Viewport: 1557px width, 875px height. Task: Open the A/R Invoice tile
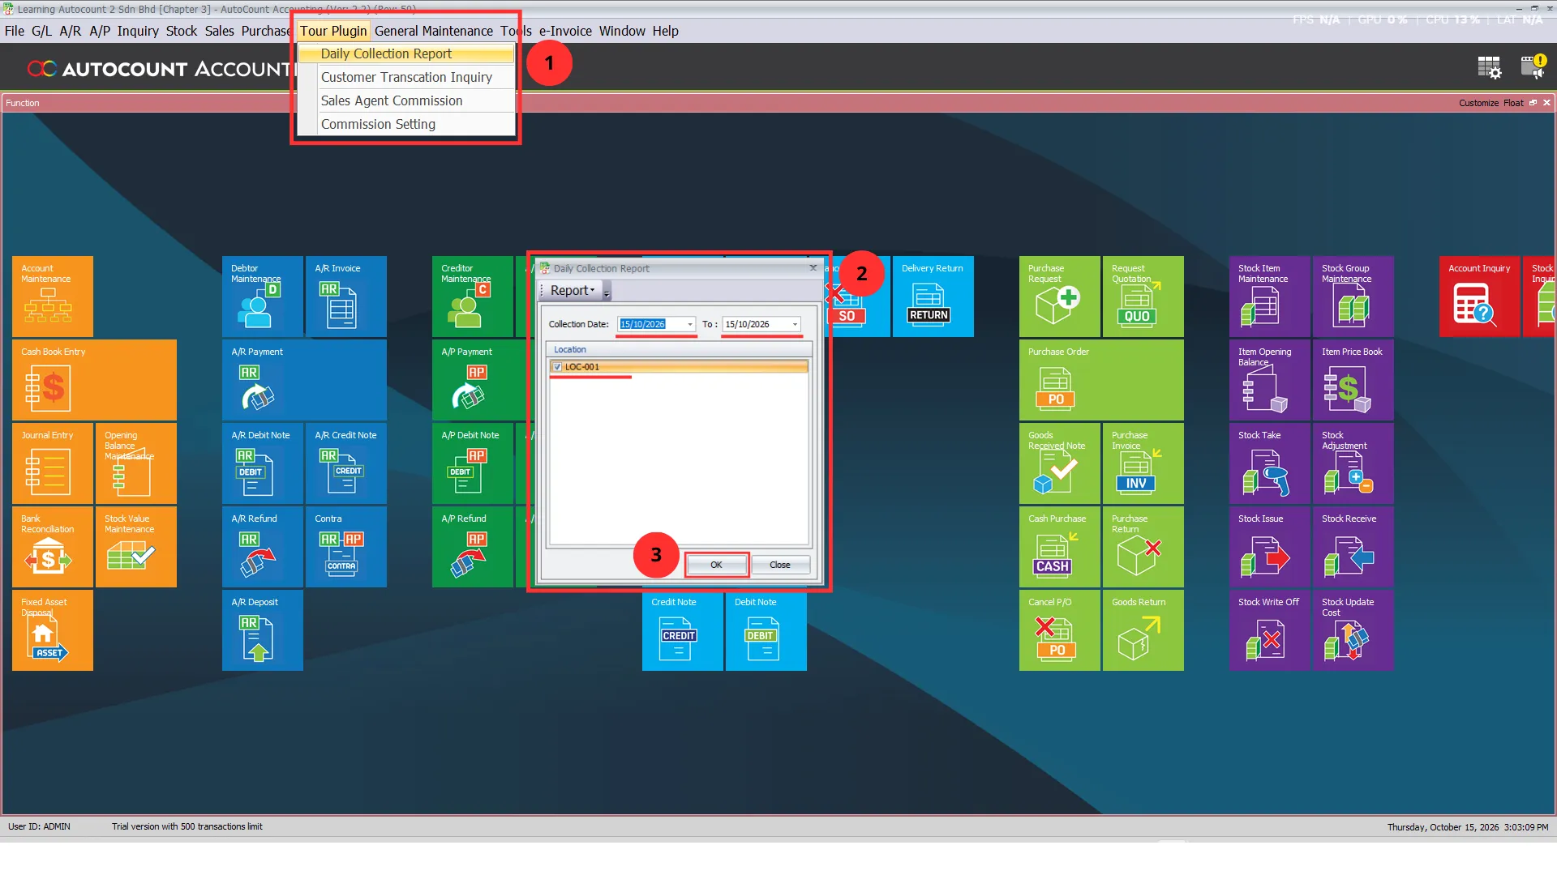point(346,297)
